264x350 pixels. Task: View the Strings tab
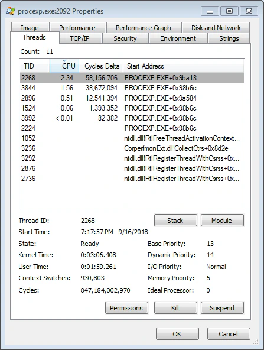(229, 38)
